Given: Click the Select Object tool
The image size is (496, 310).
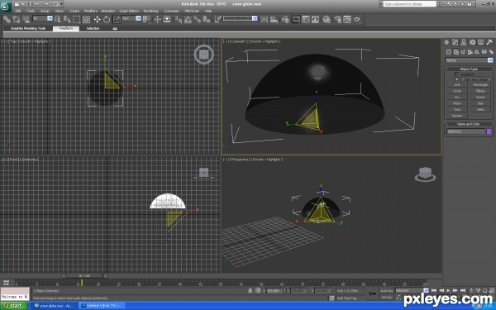Looking at the screenshot, I should [x=57, y=20].
